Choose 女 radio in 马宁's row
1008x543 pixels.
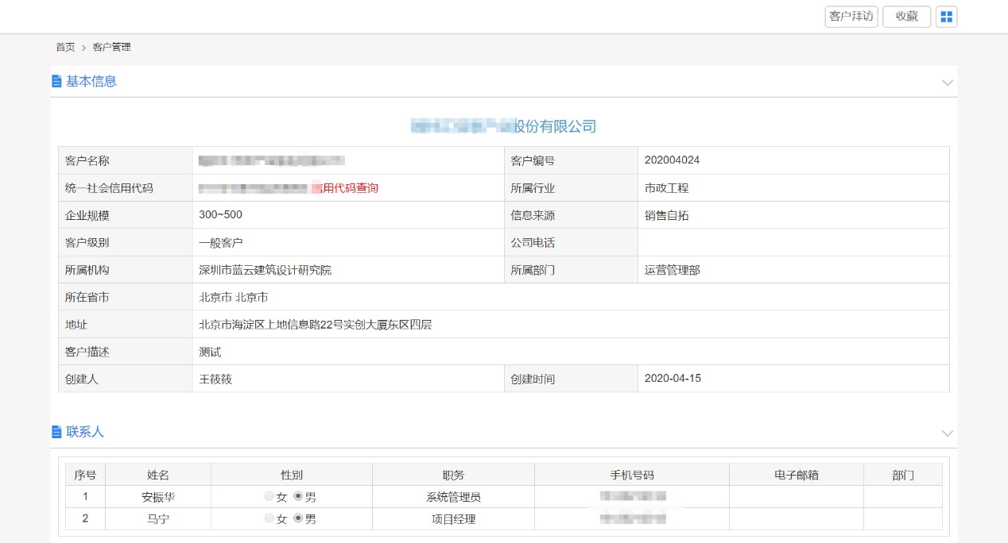[x=269, y=519]
